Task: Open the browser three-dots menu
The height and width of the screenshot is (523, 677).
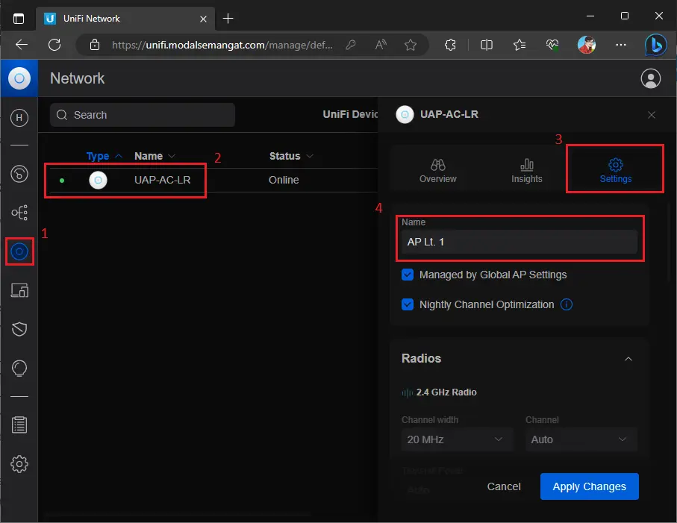Action: click(x=620, y=45)
